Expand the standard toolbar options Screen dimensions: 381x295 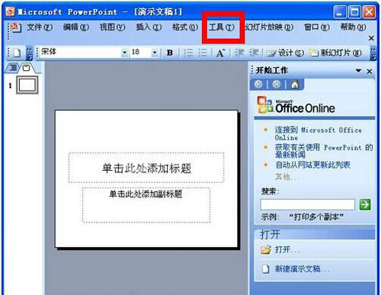tap(30, 53)
